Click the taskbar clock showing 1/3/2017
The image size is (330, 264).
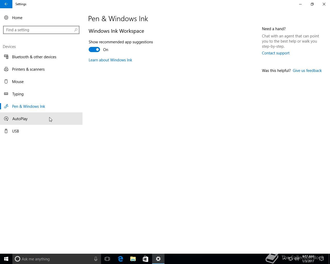click(x=308, y=259)
